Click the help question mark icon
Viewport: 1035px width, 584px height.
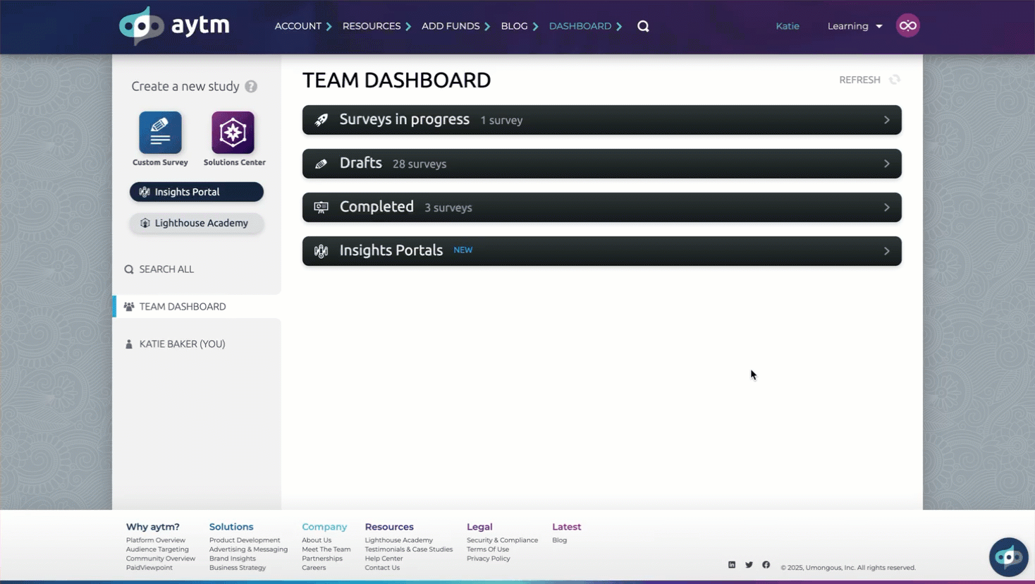(x=251, y=87)
